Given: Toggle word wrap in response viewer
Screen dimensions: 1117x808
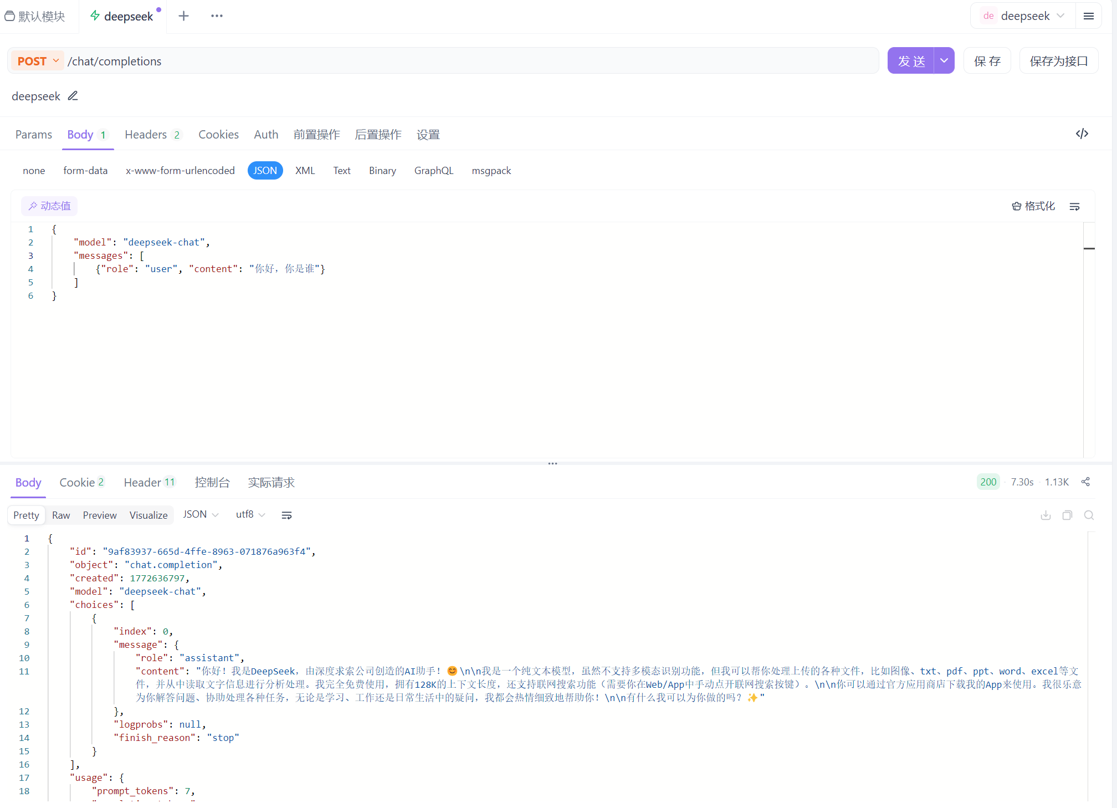Looking at the screenshot, I should (286, 515).
